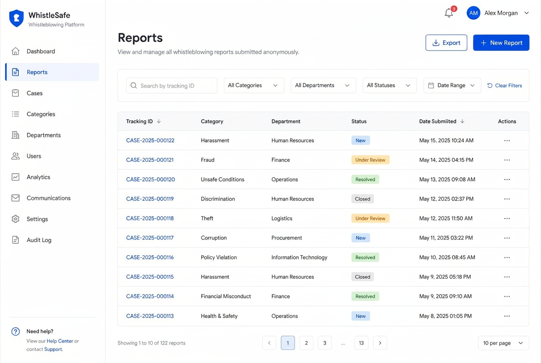
Task: Open All Statuses dropdown
Action: (389, 86)
